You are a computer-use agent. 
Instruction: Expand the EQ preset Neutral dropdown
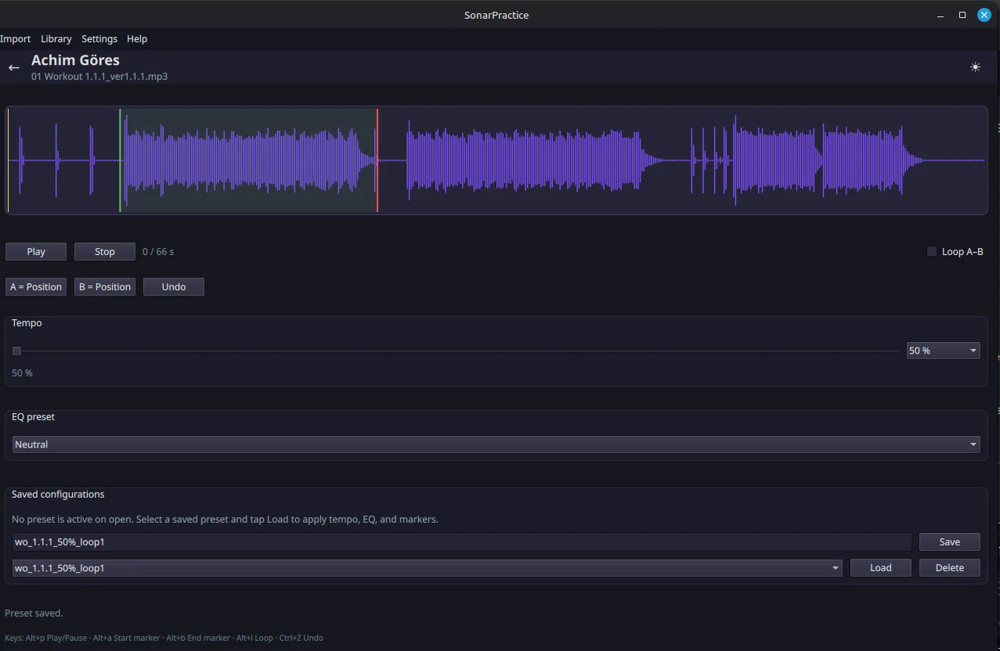tap(496, 444)
